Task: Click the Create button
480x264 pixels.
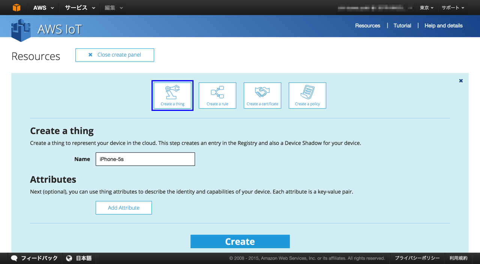Action: click(240, 241)
